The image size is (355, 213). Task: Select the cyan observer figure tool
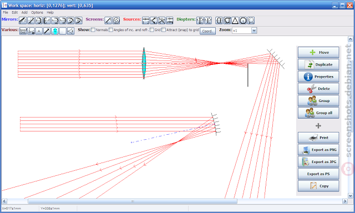tap(55, 31)
